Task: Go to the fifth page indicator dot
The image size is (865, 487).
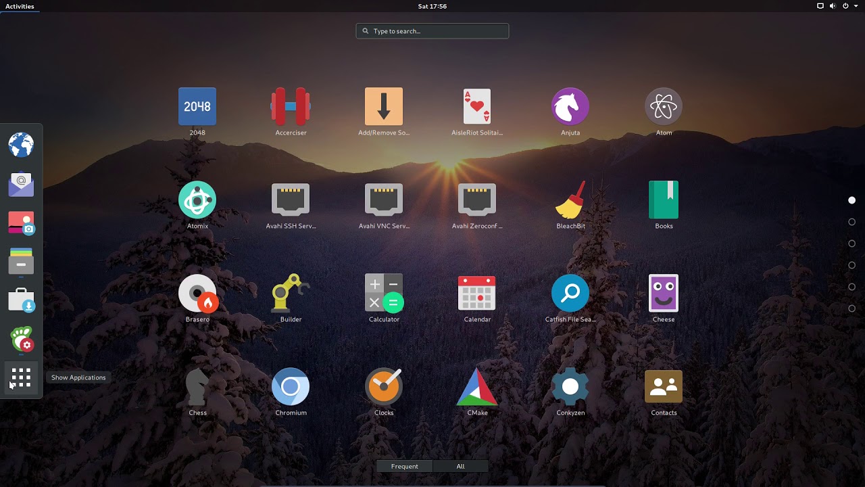Action: tap(851, 287)
